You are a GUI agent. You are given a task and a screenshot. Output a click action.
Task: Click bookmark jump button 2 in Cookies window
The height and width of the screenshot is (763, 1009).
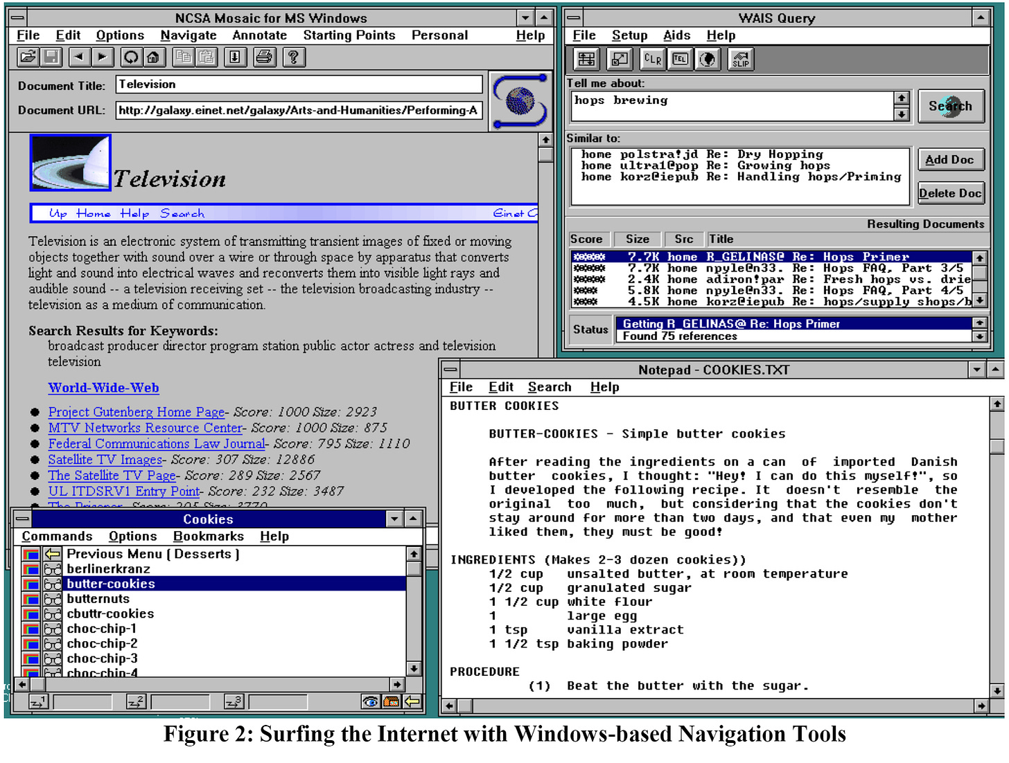(137, 702)
